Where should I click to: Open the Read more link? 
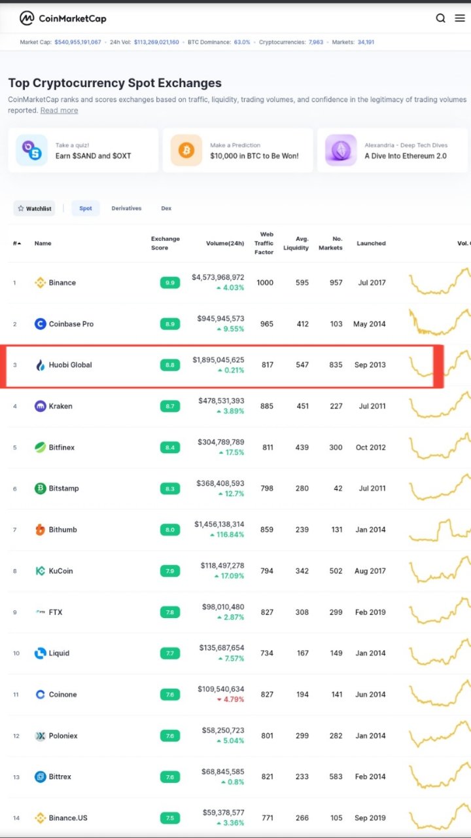coord(59,111)
